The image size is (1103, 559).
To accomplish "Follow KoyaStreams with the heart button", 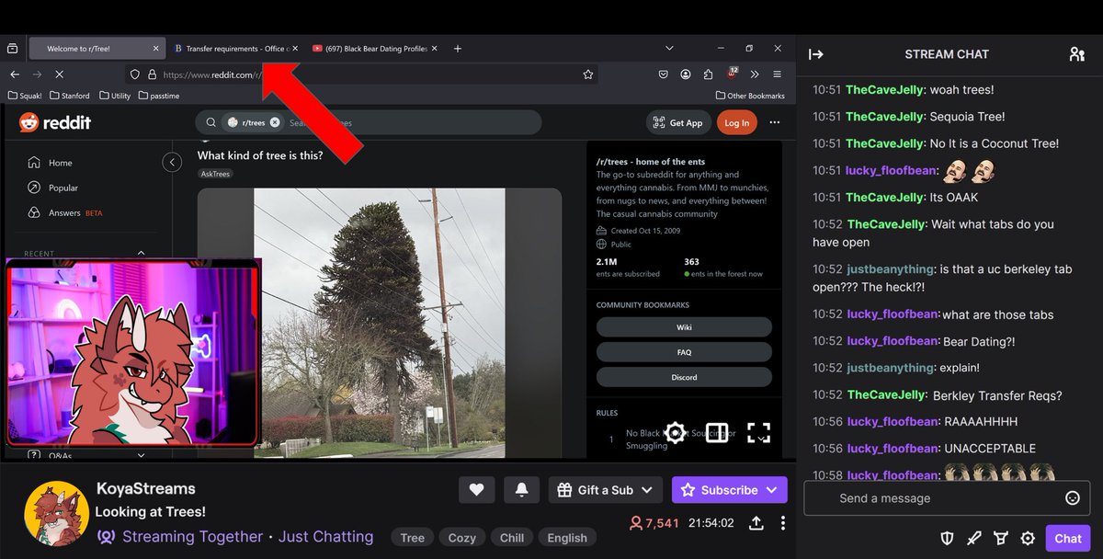I will pos(476,490).
